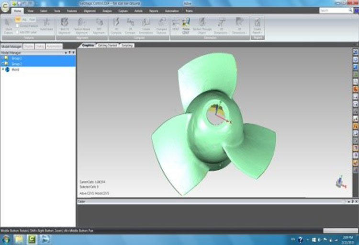Toggle the Add DRF Label checkbox

click(x=17, y=32)
